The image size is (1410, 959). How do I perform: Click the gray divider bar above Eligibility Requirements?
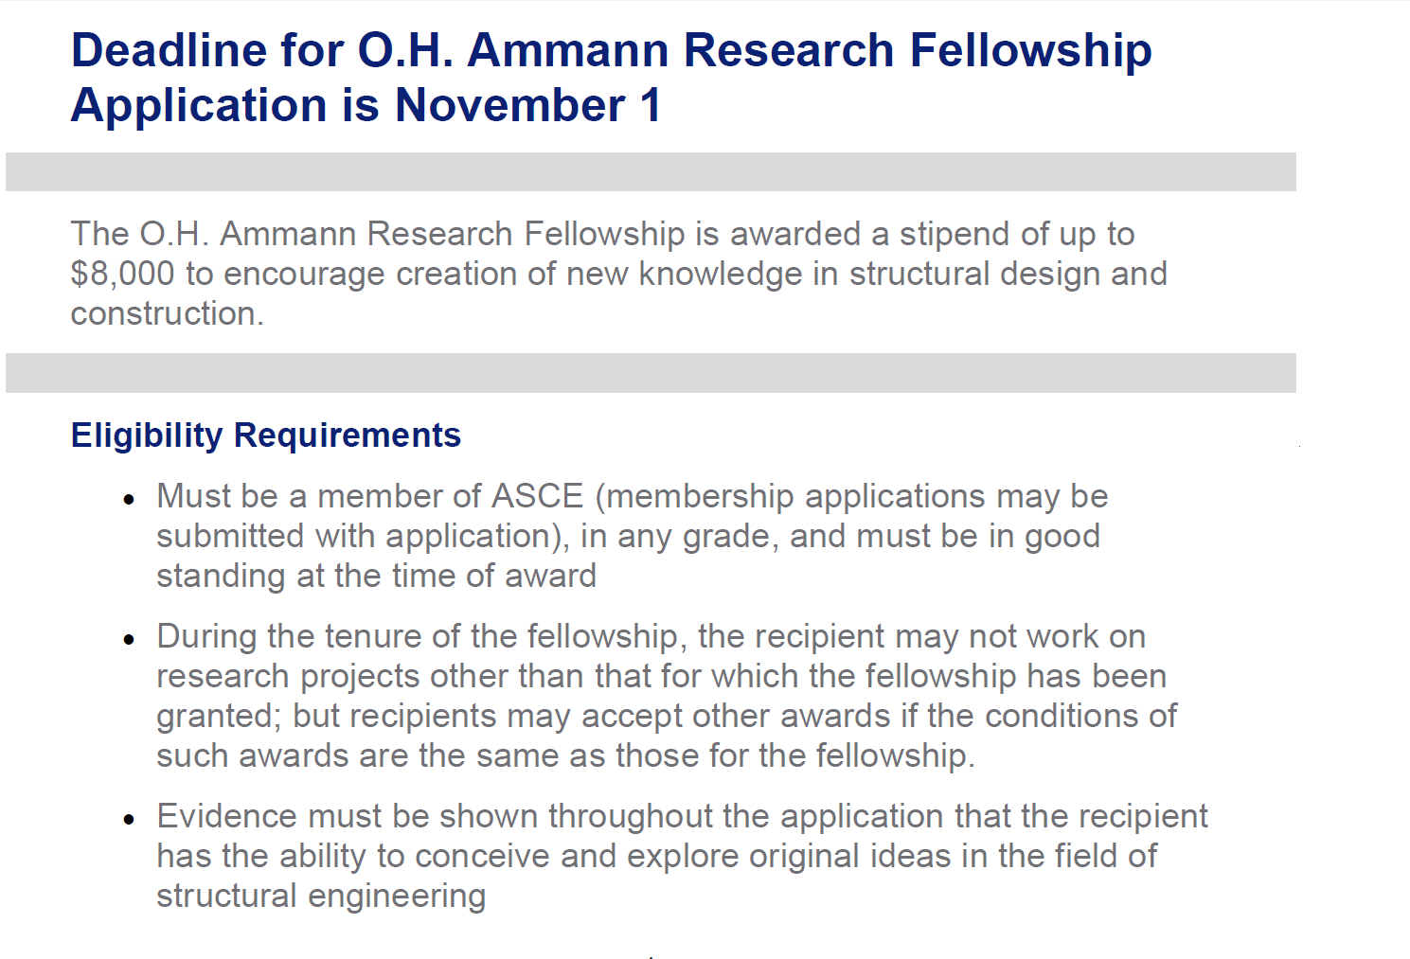tap(651, 373)
